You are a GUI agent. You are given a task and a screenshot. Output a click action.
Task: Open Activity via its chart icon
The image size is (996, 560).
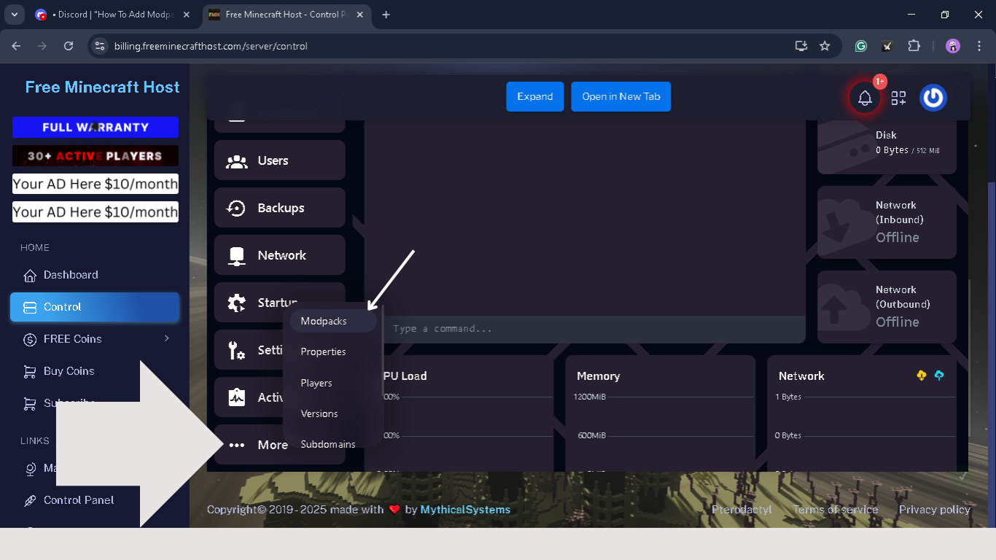point(236,397)
